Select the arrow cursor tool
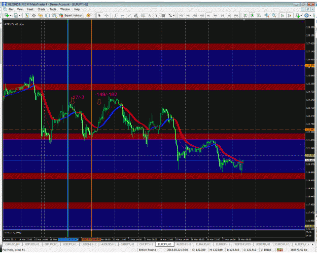Screen dimensions: 317x254 click(99, 15)
